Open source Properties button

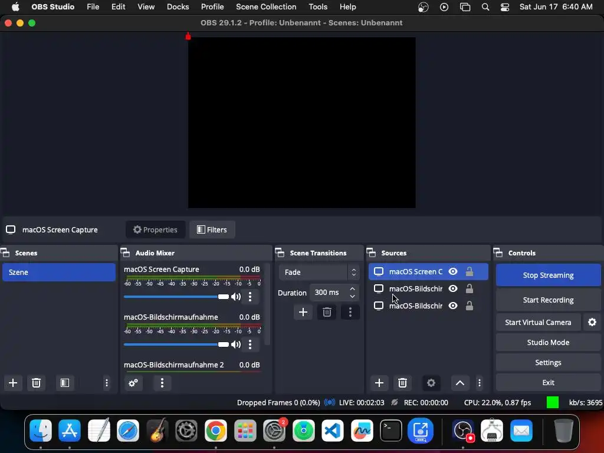pyautogui.click(x=156, y=229)
